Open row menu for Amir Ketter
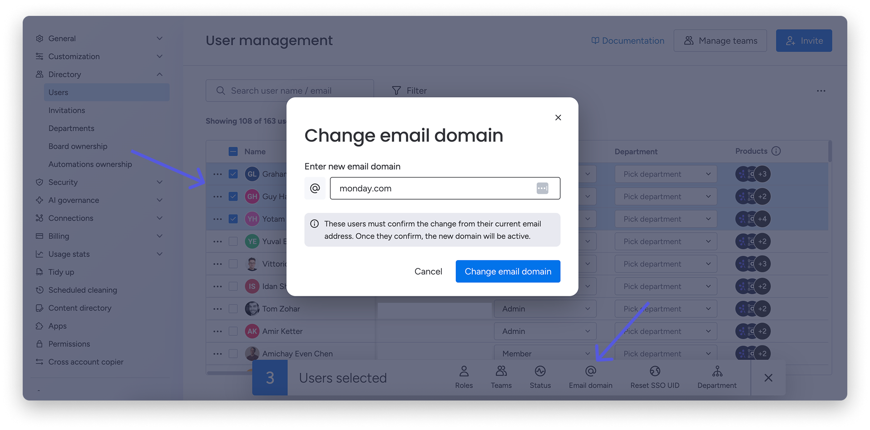The height and width of the screenshot is (430, 870). pos(217,331)
